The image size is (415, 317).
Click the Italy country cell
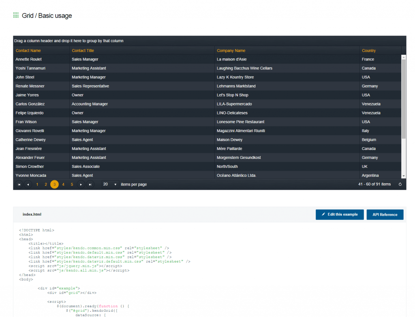[x=380, y=131]
